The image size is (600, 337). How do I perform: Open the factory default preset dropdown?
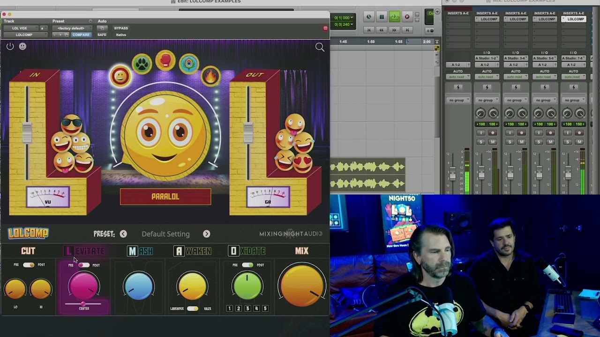[x=72, y=28]
